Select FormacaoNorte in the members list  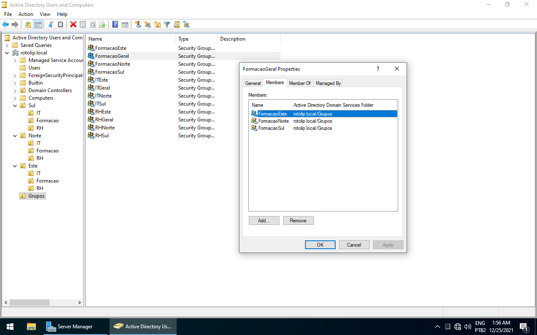tap(273, 121)
